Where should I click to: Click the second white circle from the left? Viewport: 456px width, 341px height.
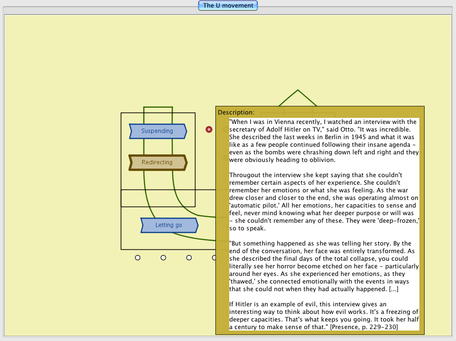click(x=163, y=257)
